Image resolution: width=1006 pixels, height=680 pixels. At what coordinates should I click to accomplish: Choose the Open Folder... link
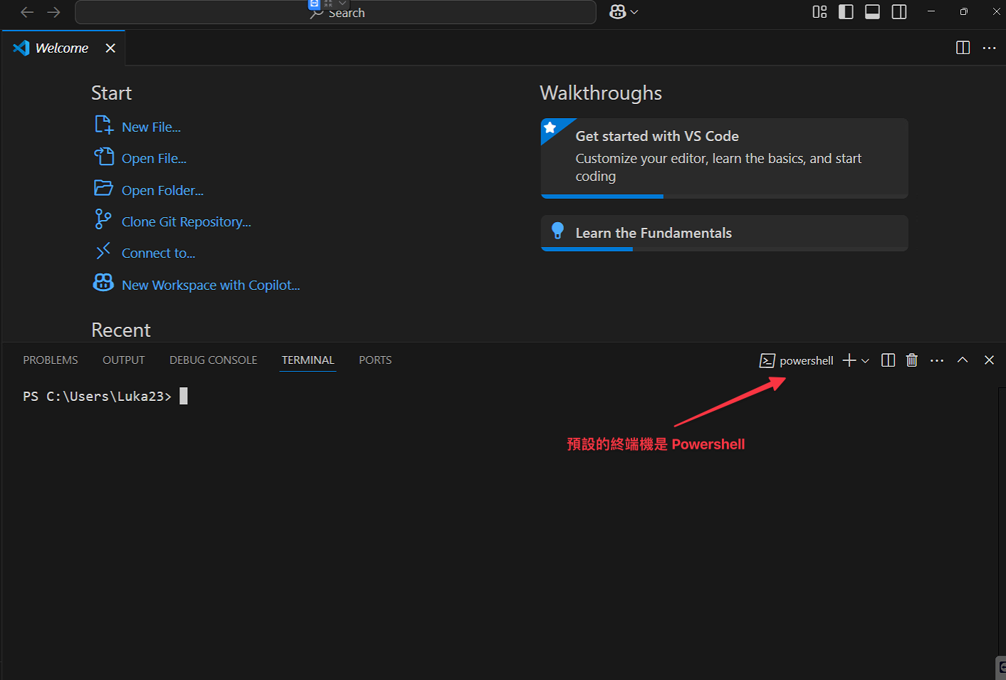click(x=162, y=191)
